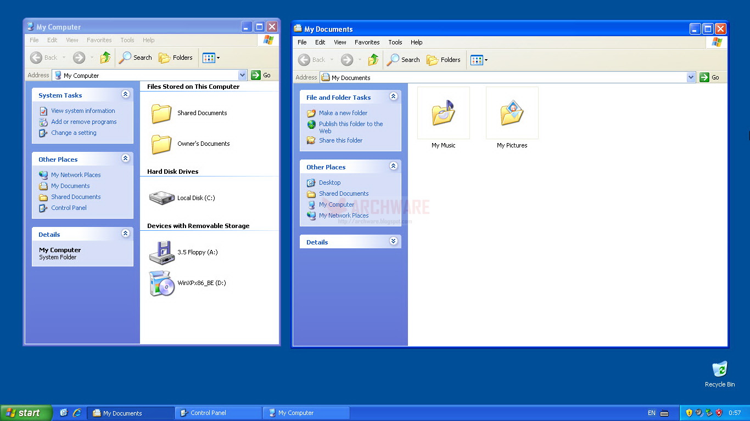The height and width of the screenshot is (421, 750).
Task: Switch to Control Panel on the taskbar
Action: [218, 413]
